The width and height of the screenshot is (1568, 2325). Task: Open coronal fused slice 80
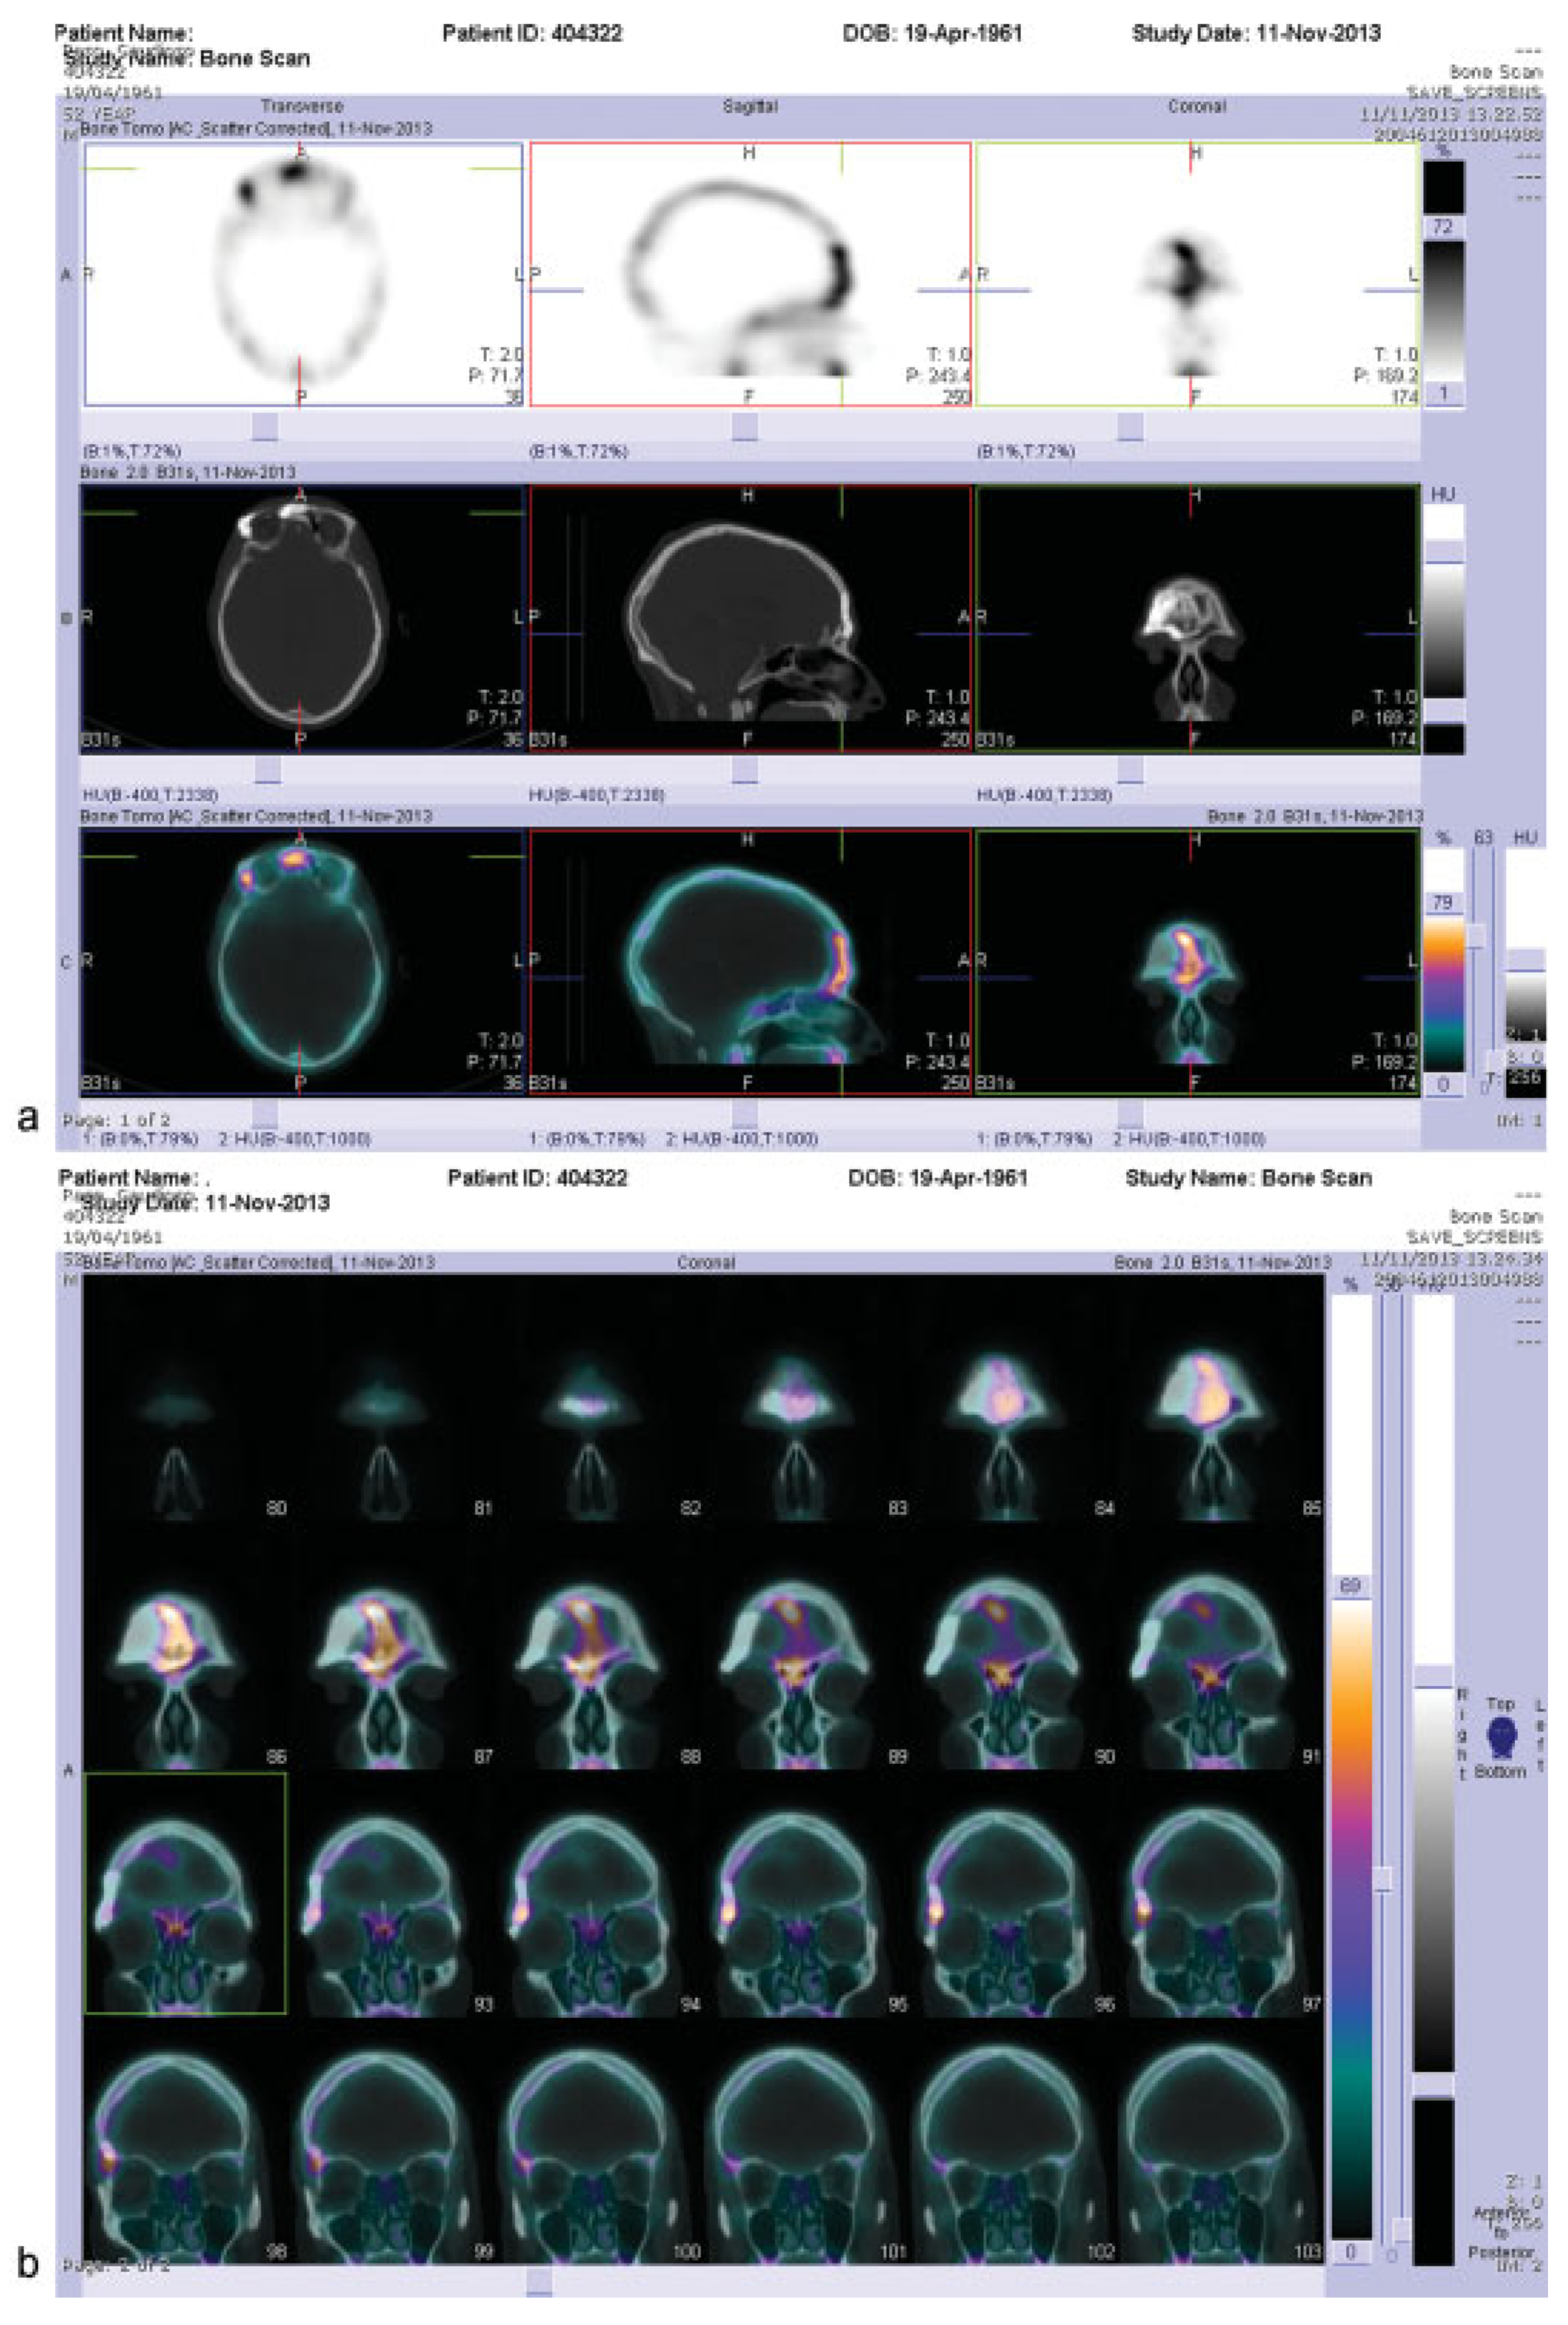186,1399
